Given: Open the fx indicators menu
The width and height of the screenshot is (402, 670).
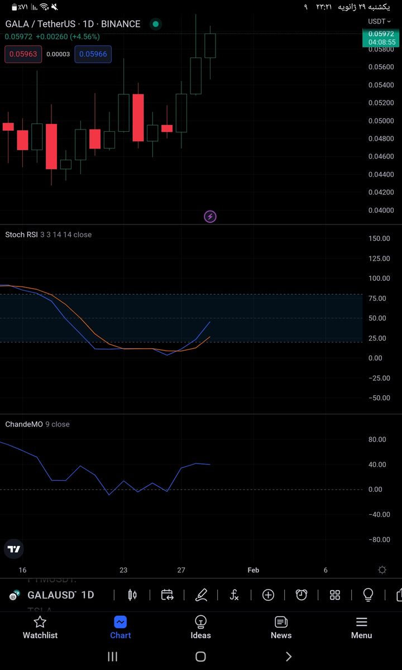Looking at the screenshot, I should point(234,595).
